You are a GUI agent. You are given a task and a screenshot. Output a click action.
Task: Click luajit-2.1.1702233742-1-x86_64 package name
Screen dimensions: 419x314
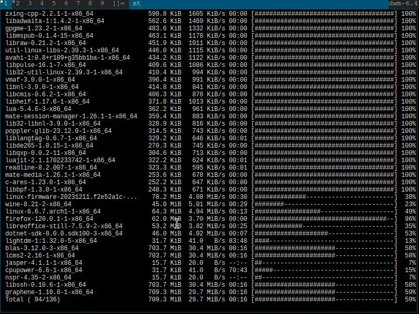pos(60,160)
